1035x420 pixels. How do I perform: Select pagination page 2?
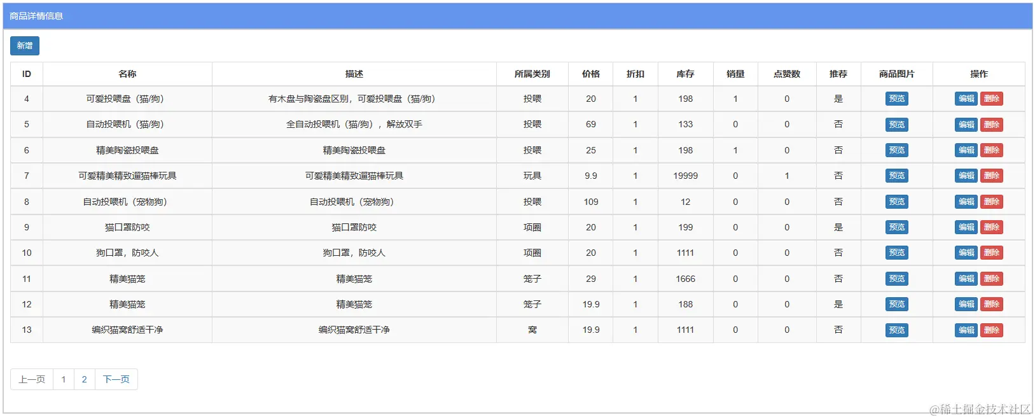click(84, 379)
